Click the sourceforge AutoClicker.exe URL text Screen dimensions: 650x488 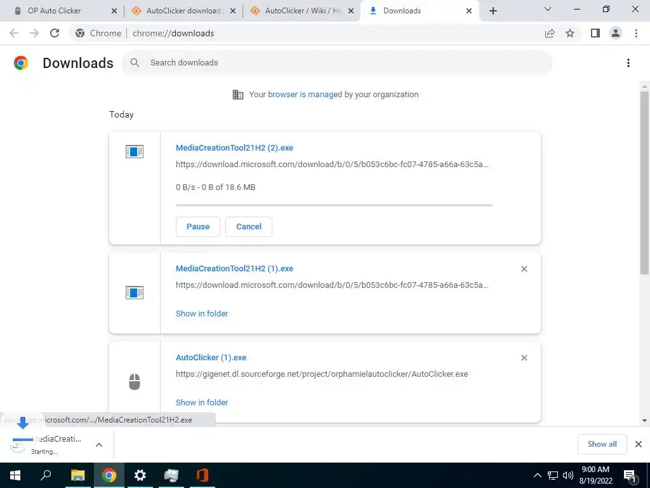point(322,374)
